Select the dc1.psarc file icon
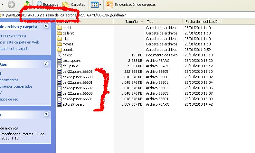 point(60,66)
